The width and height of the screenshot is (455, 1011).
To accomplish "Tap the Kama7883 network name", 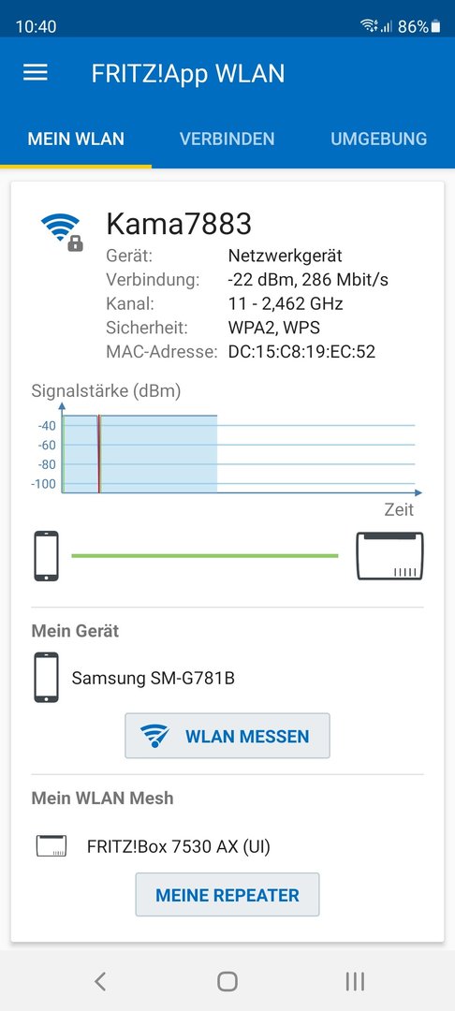I will coord(179,224).
